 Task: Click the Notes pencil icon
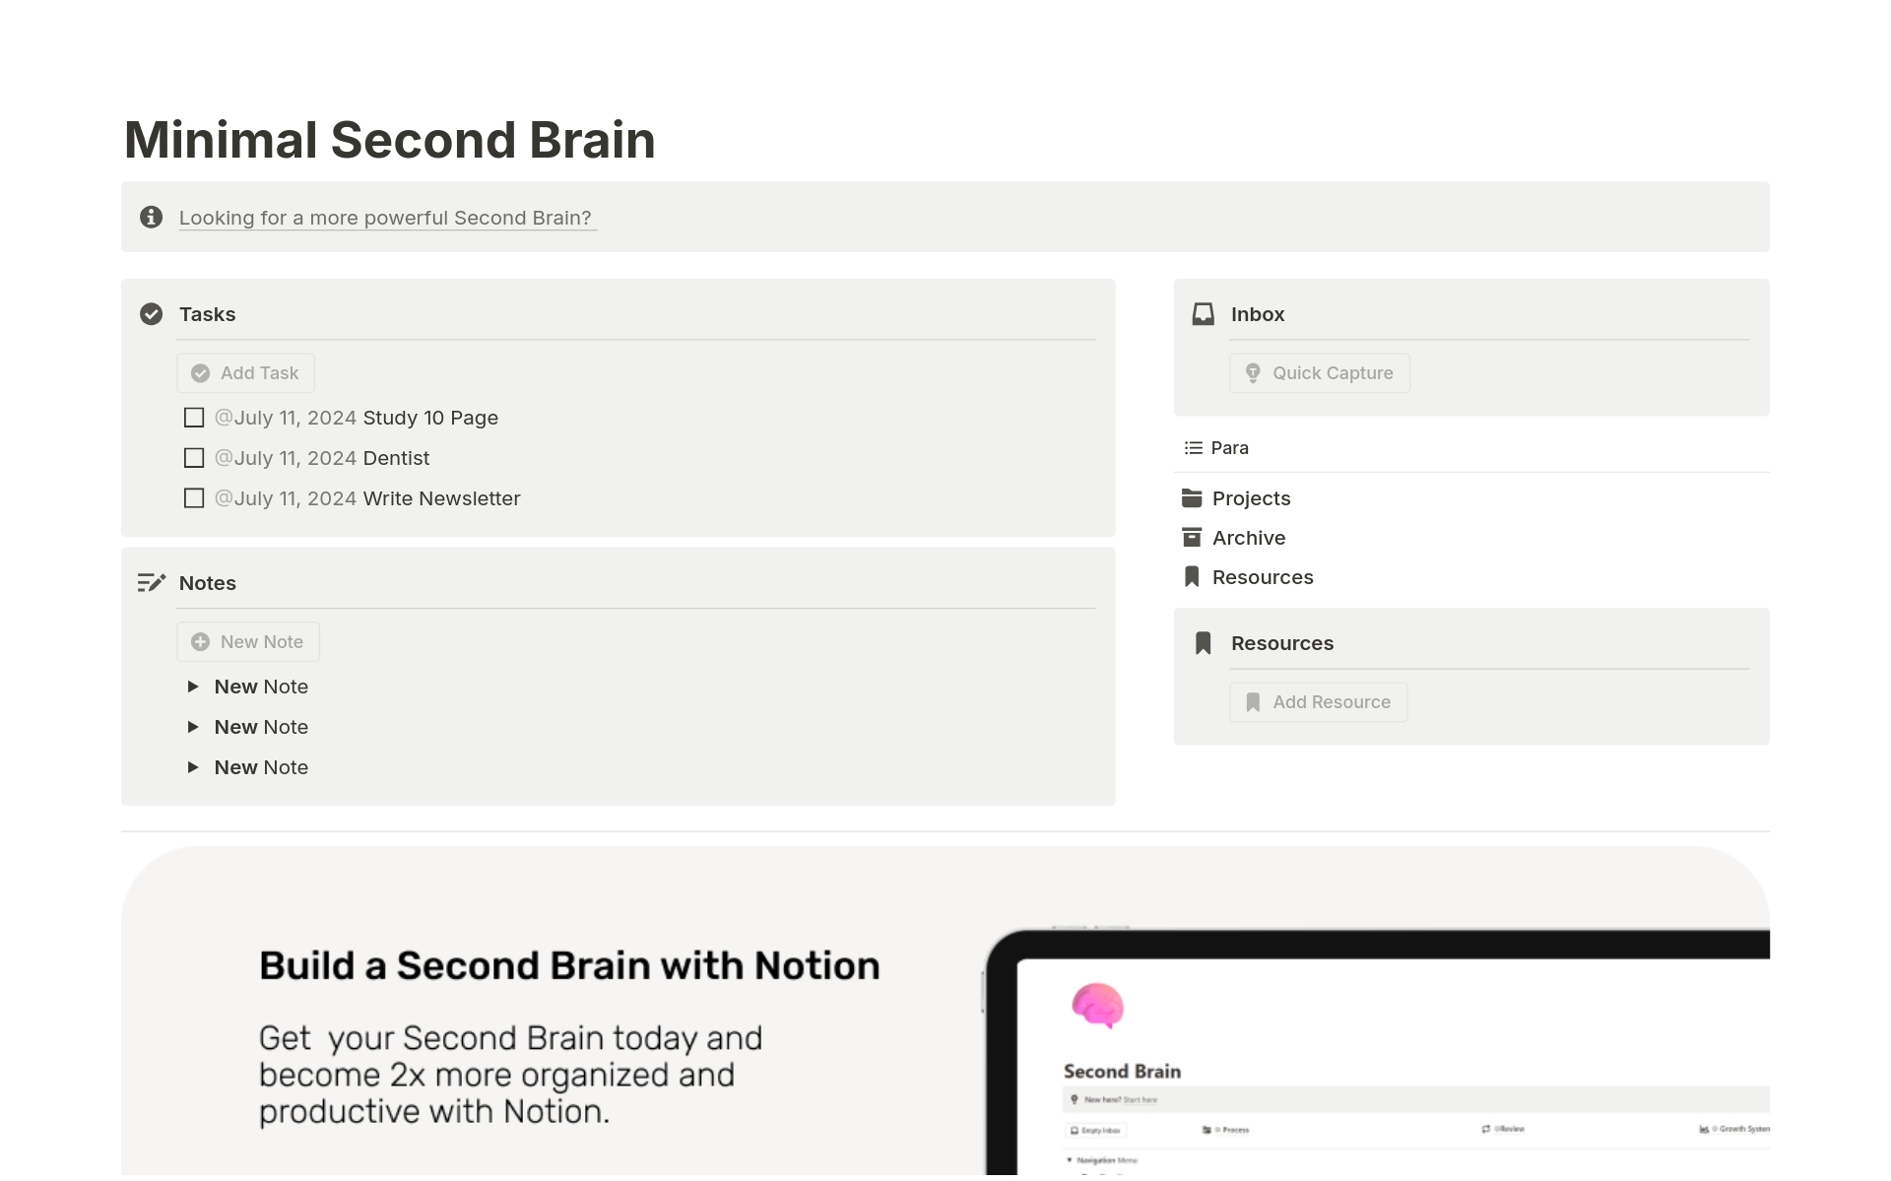pos(151,581)
